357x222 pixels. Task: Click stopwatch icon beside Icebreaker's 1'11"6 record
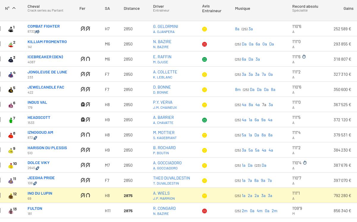(304, 57)
